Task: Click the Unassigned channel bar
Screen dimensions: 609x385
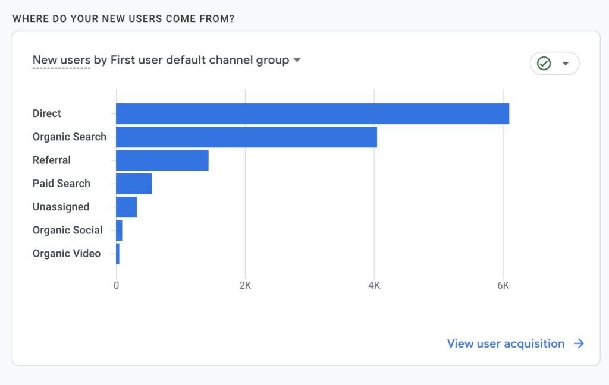Action: 126,206
